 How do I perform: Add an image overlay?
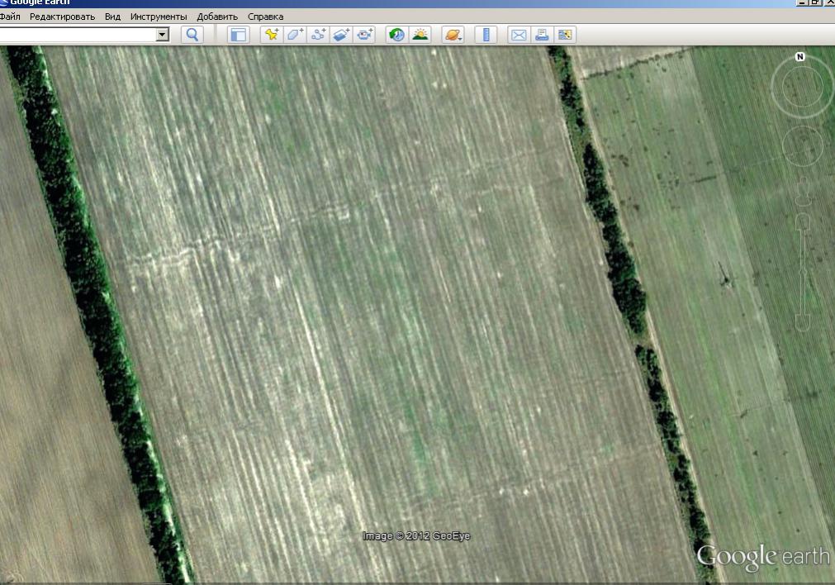[x=341, y=35]
